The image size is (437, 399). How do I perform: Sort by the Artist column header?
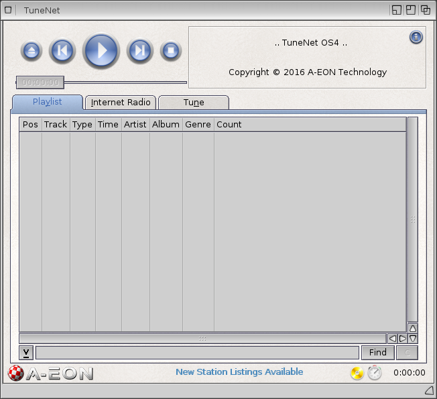pyautogui.click(x=135, y=124)
